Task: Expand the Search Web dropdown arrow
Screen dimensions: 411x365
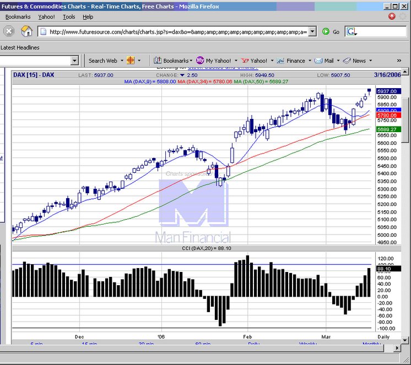Action: 122,61
